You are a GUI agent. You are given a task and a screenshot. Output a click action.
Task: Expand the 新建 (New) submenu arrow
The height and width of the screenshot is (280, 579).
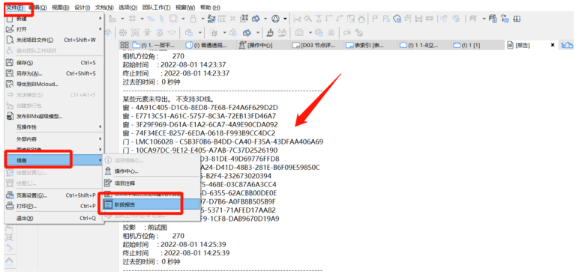click(100, 18)
